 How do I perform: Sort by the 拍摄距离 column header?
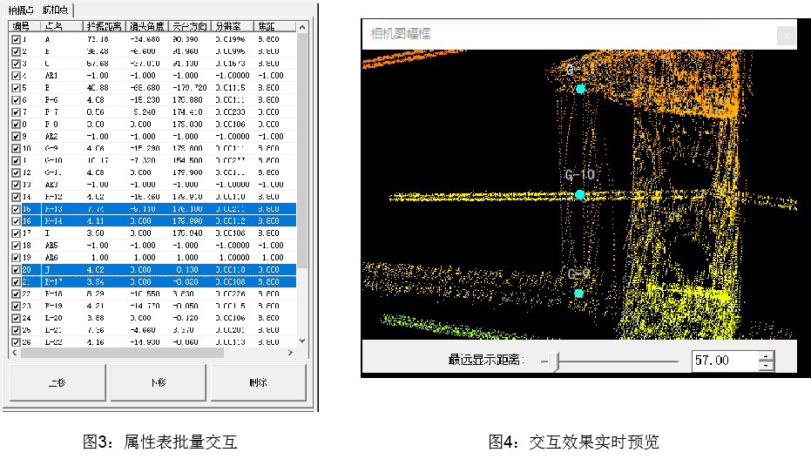pyautogui.click(x=104, y=27)
